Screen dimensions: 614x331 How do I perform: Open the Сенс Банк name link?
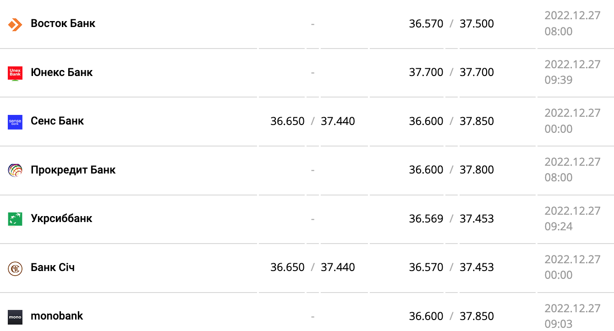[57, 121]
